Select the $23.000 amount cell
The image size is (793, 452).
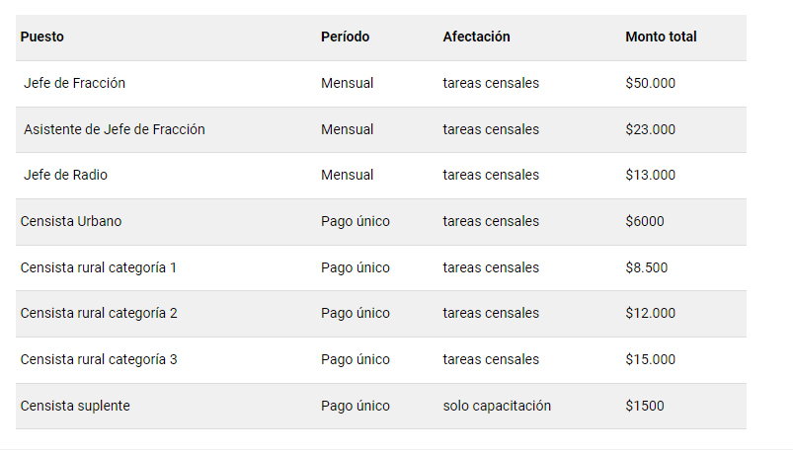point(650,129)
